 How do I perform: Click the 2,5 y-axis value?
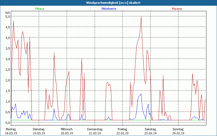tap(8, 69)
